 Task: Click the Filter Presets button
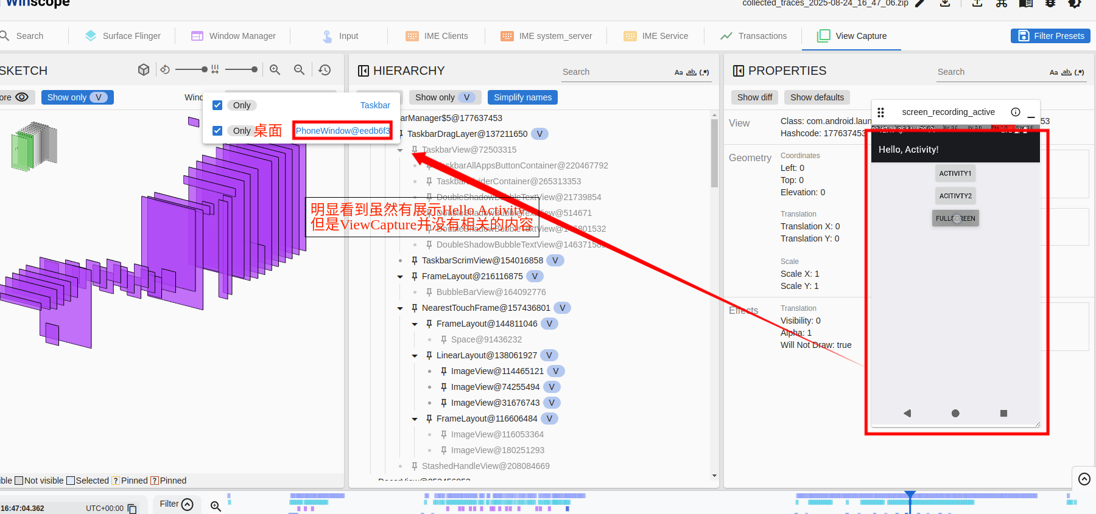pos(1050,36)
